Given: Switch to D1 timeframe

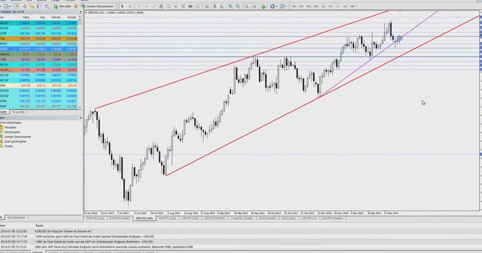Looking at the screenshot, I should pos(338,6).
